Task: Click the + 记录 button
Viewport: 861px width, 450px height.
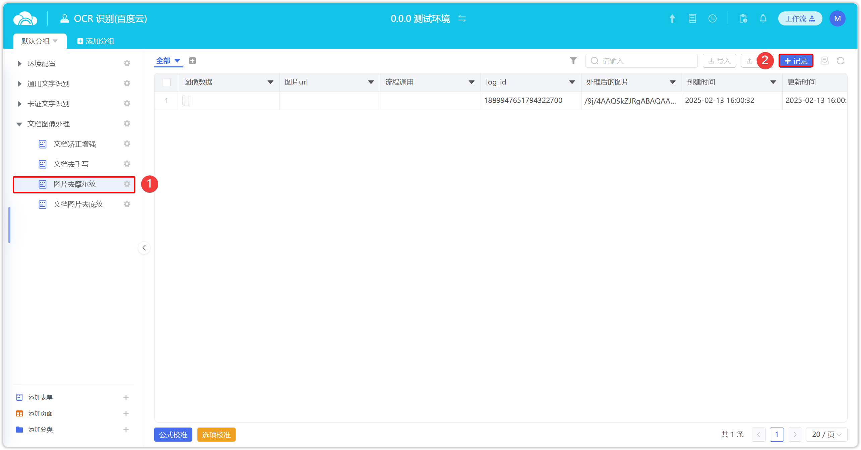Action: pos(796,61)
